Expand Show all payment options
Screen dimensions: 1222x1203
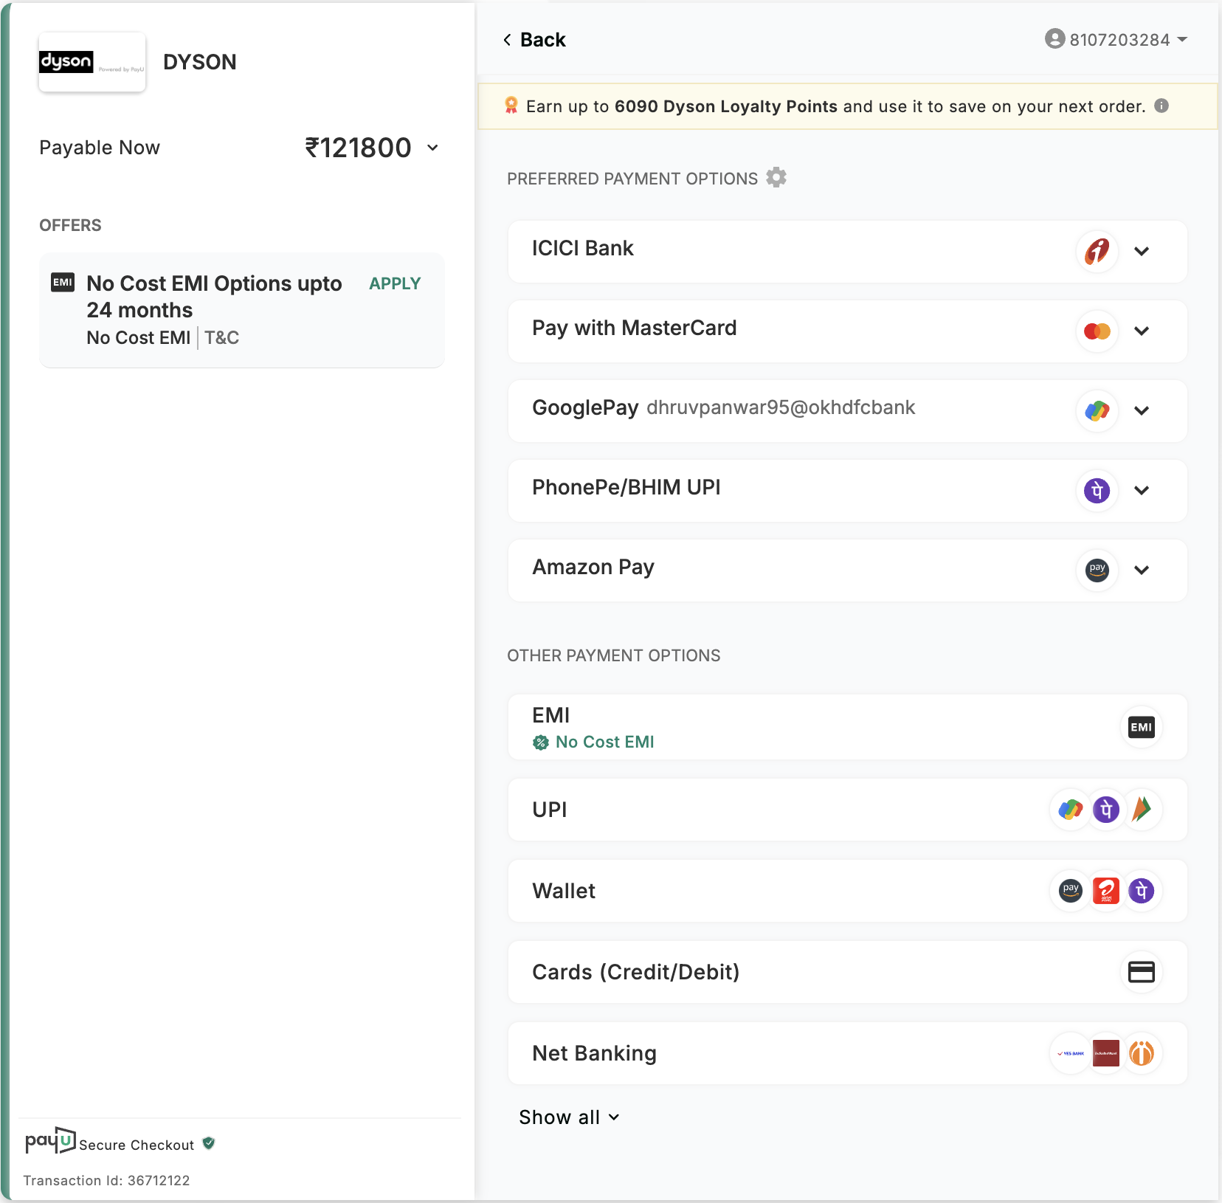point(570,1117)
